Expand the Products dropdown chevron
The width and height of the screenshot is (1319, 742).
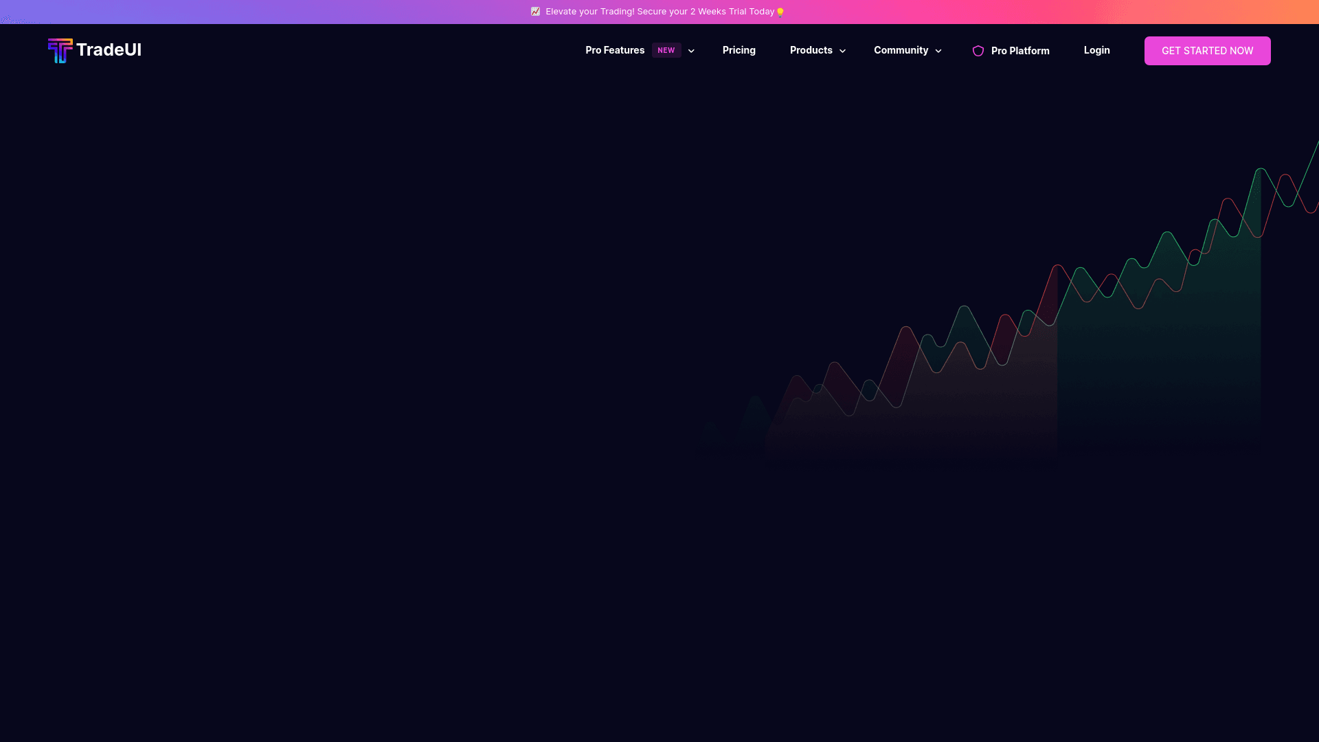click(842, 51)
